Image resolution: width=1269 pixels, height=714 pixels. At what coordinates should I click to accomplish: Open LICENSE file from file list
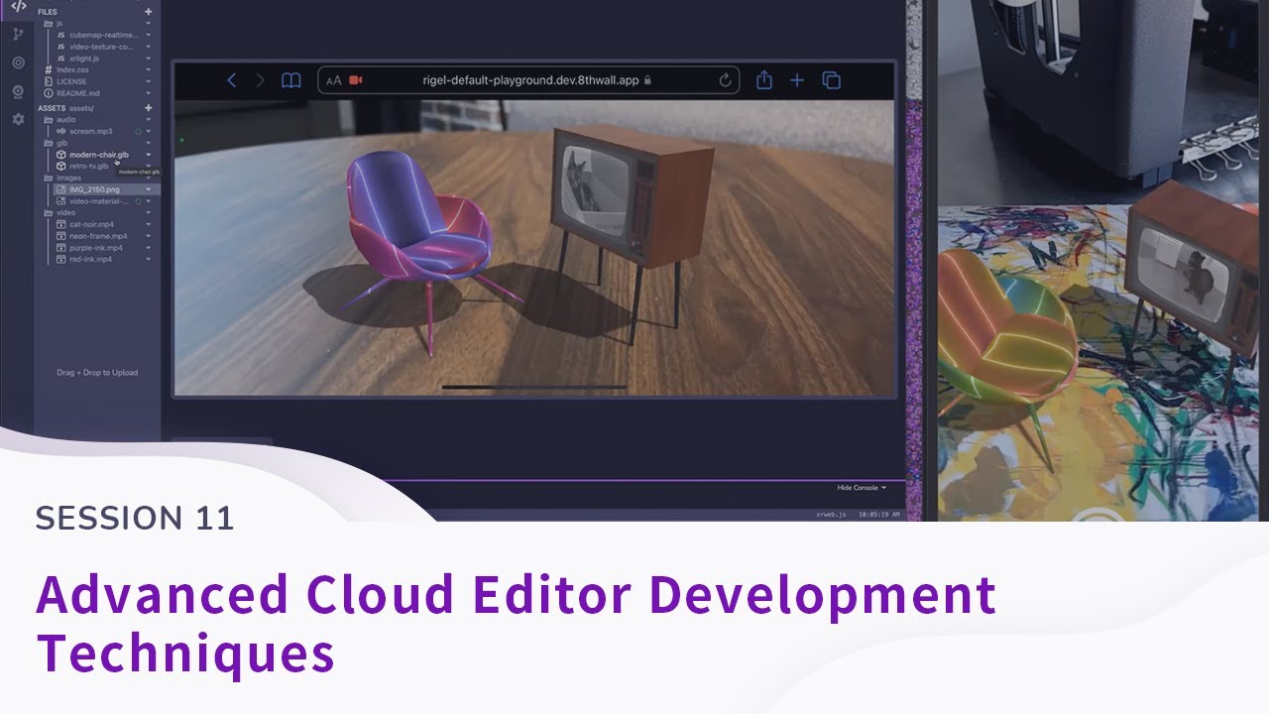click(71, 81)
